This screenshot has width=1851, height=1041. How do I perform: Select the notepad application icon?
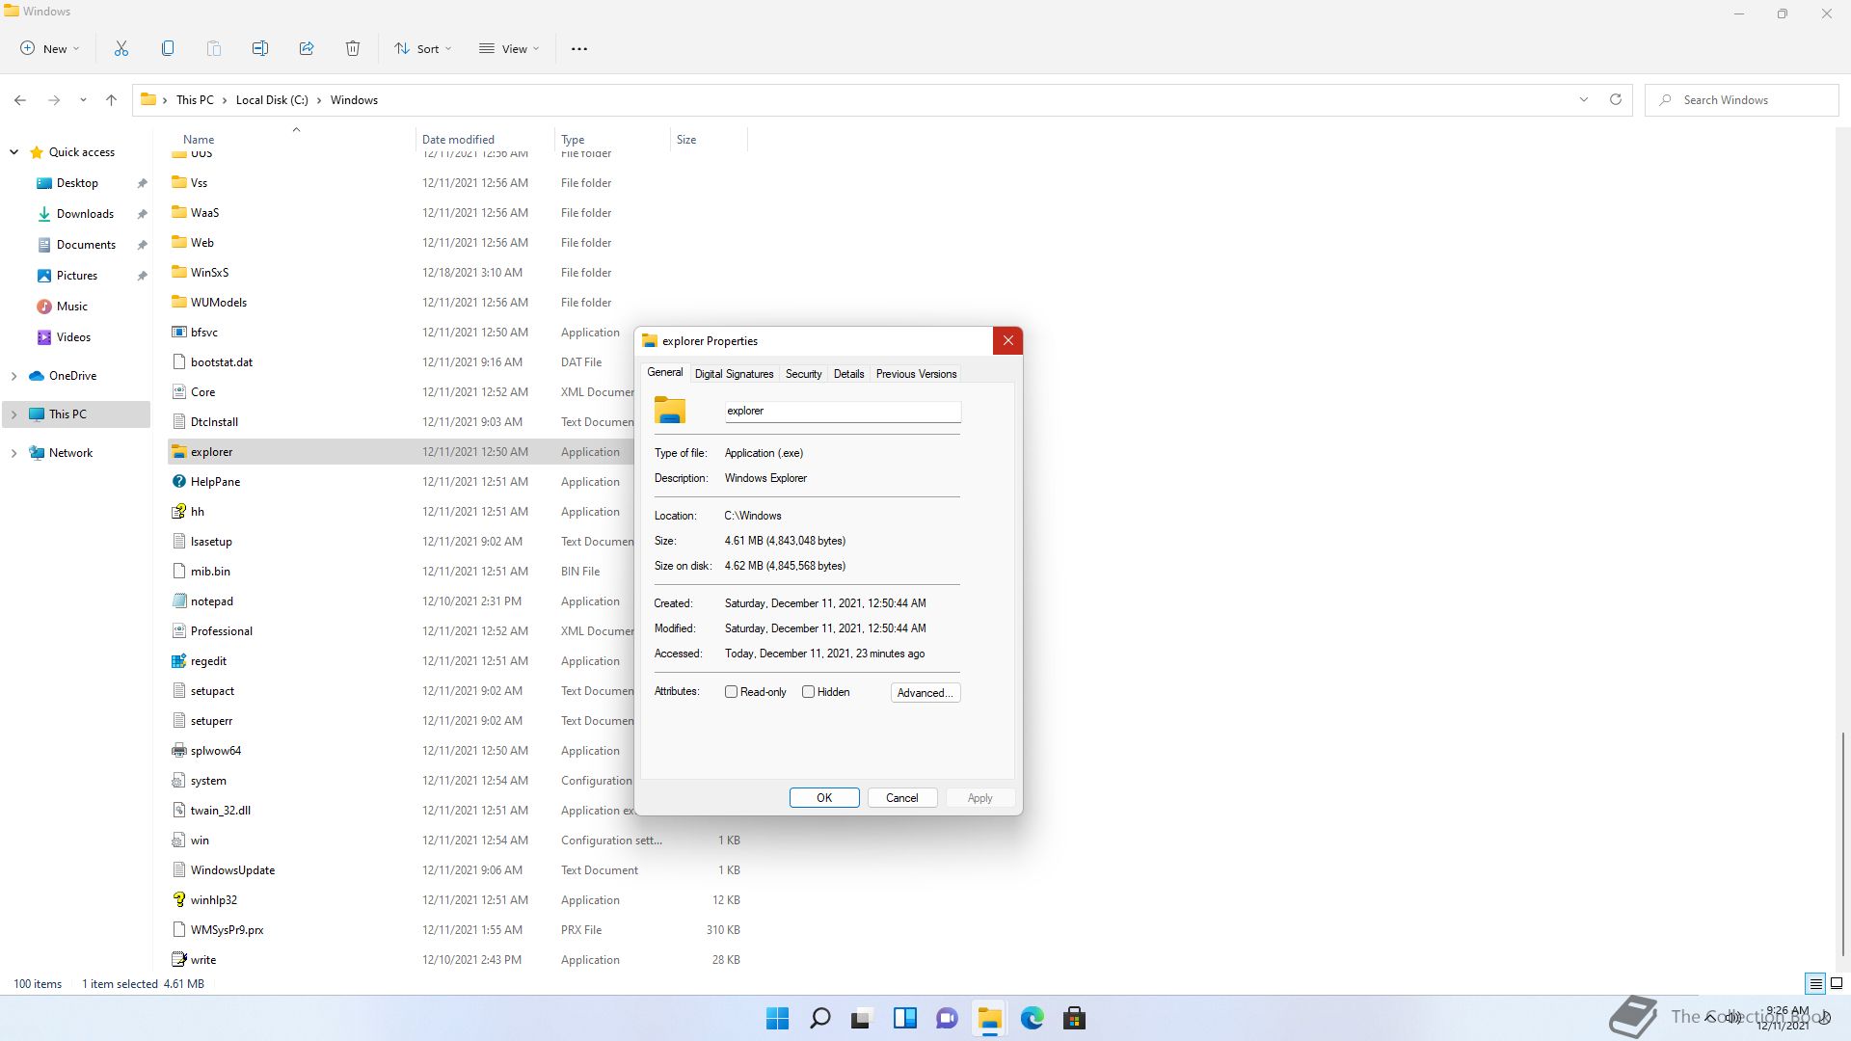pos(178,601)
